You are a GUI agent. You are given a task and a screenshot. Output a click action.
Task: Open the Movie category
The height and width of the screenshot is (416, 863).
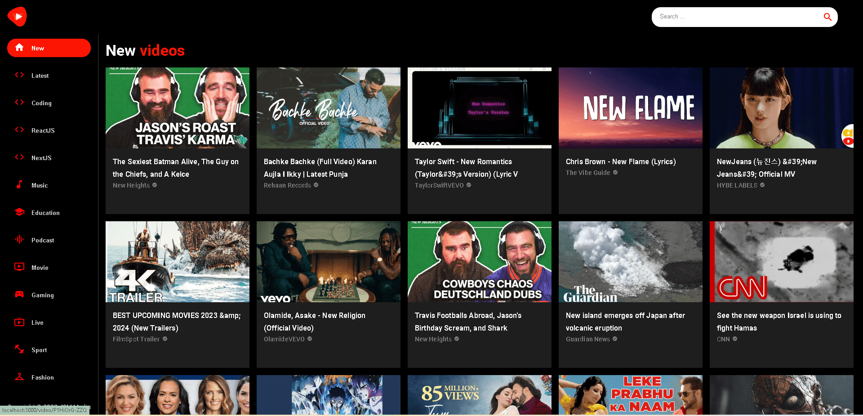tap(49, 268)
